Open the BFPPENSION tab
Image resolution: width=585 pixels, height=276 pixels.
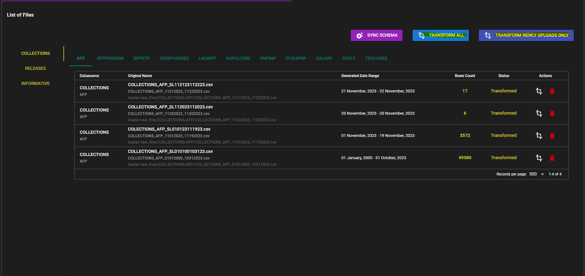[110, 59]
